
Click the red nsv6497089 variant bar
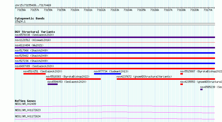click(x=115, y=69)
